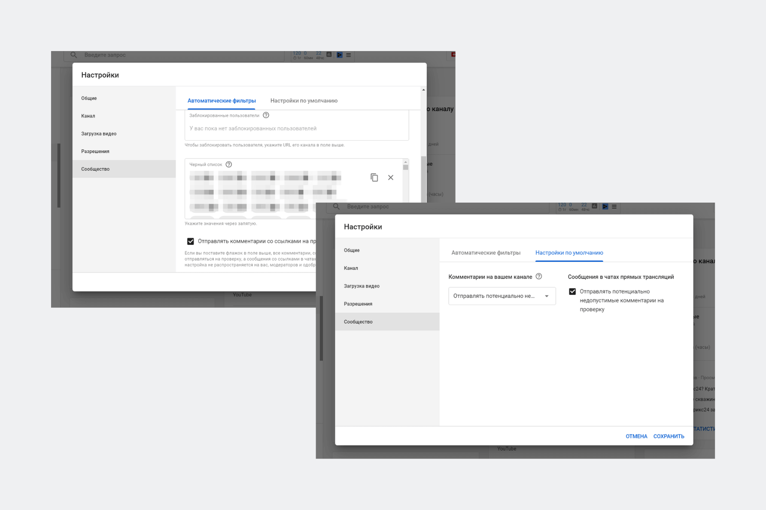This screenshot has width=766, height=510.
Task: Clear the blacklist with the X icon
Action: [391, 177]
